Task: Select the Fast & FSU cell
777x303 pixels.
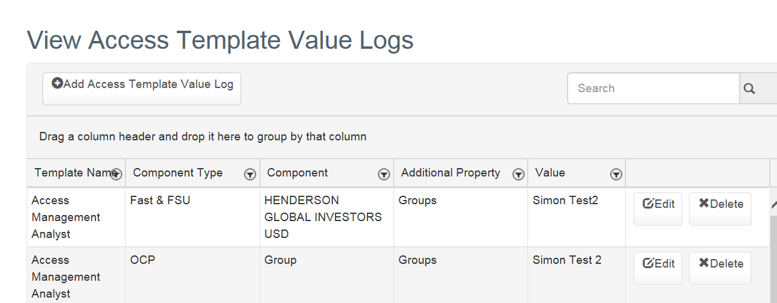Action: pos(160,201)
